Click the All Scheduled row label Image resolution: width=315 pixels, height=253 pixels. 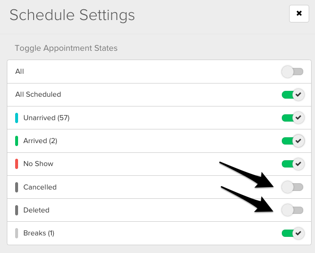pos(38,95)
